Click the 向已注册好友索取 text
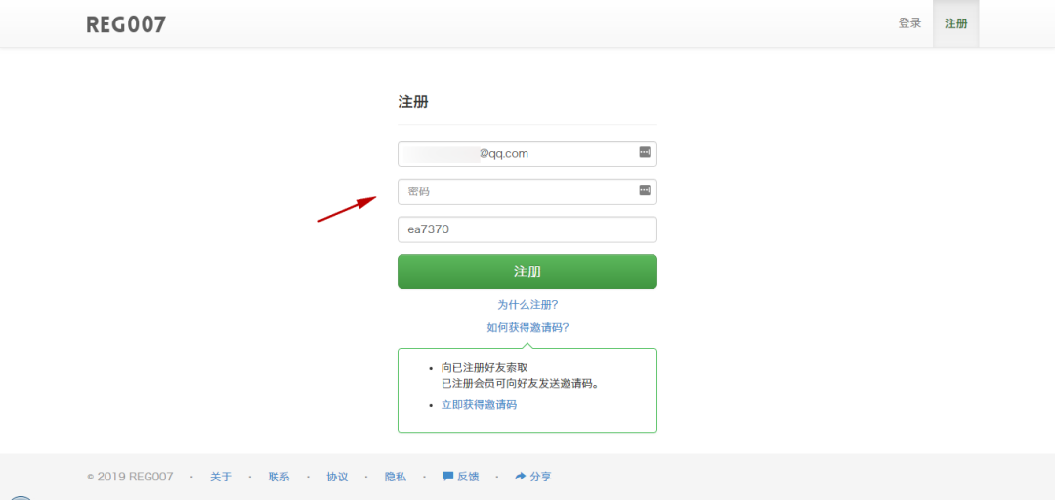Image resolution: width=1055 pixels, height=500 pixels. (485, 368)
